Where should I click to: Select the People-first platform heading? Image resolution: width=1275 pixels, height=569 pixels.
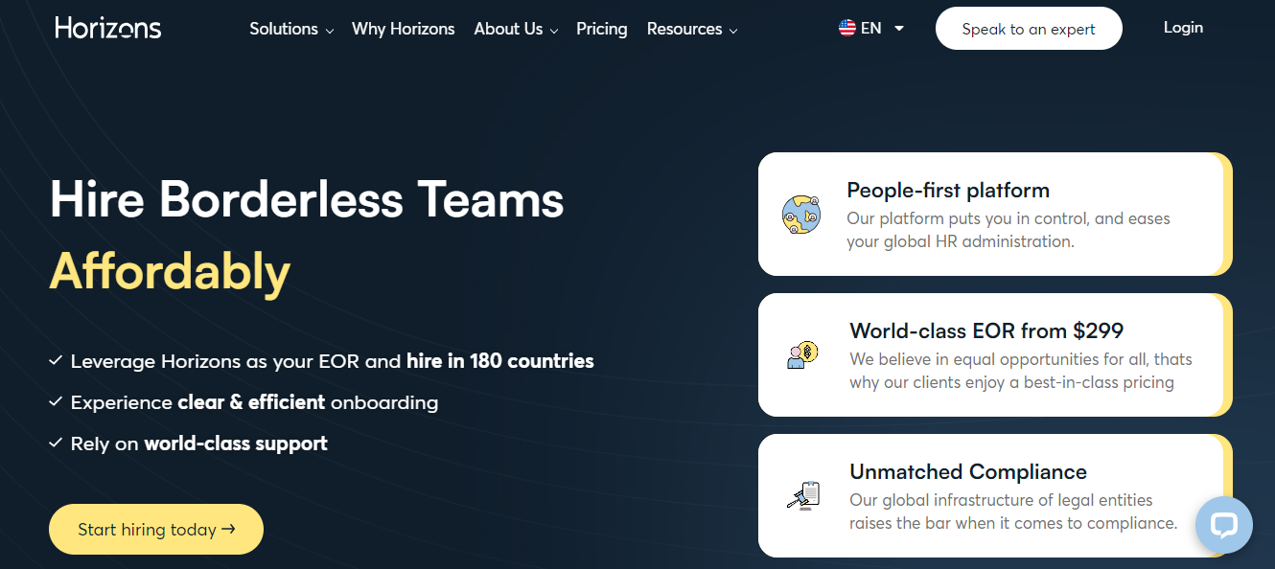pyautogui.click(x=948, y=190)
